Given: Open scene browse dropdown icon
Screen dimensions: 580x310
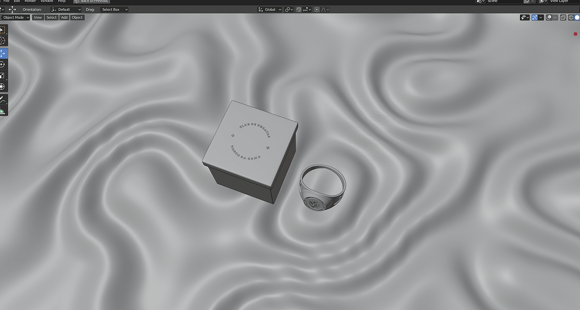Looking at the screenshot, I should (481, 1).
